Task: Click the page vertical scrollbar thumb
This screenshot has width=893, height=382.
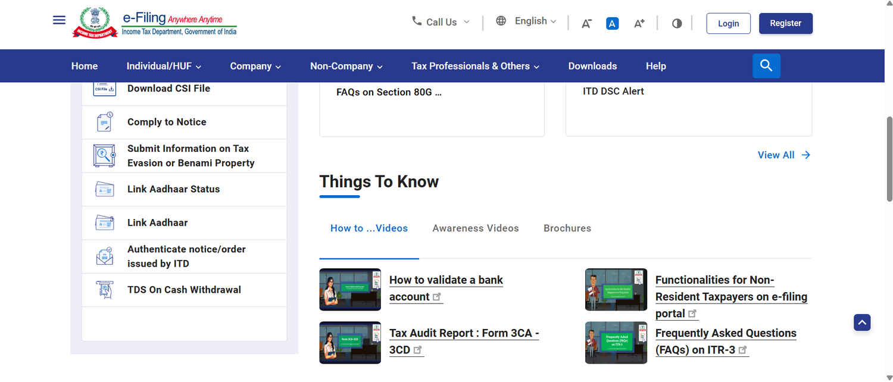Action: coord(889,161)
